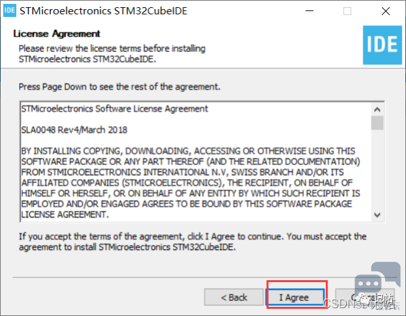The height and width of the screenshot is (316, 406).
Task: Click the STMicroelectronics STM32CubeIDE window title
Action: click(103, 11)
